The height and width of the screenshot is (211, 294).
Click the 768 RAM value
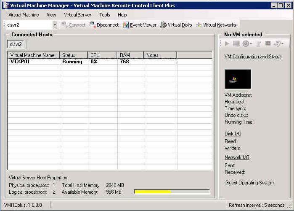pos(124,62)
